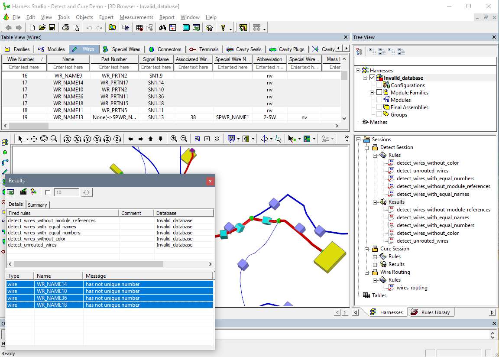Collapse the Detect Session node
499x357 pixels.
366,147
